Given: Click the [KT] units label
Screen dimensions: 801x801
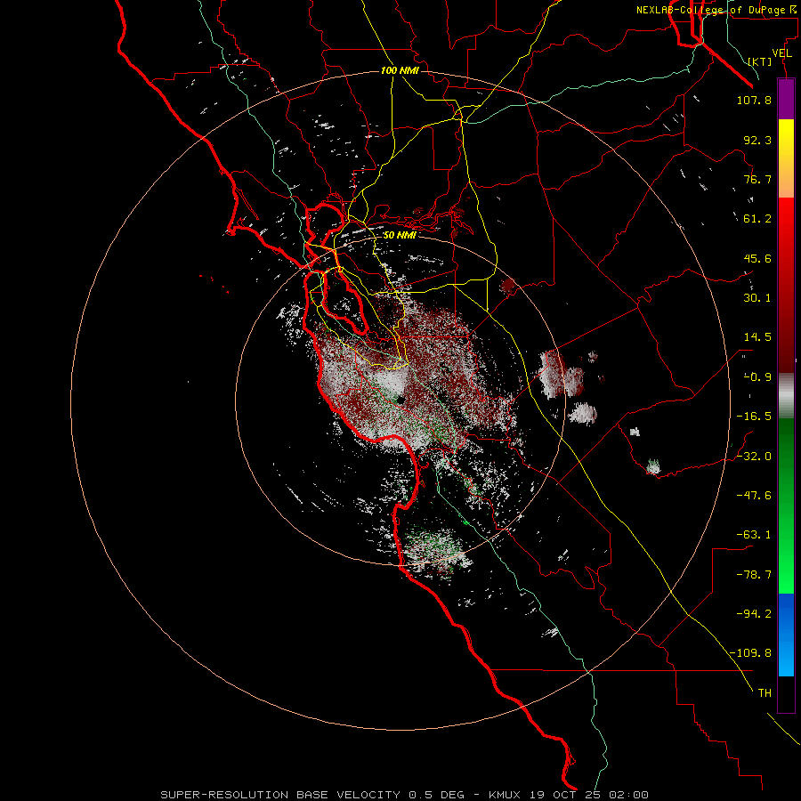Looking at the screenshot, I should pos(760,61).
